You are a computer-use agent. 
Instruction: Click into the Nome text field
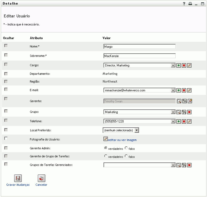point(139,47)
